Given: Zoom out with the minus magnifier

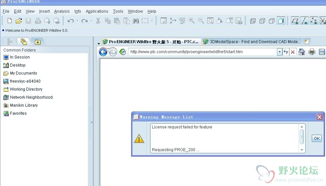Looking at the screenshot, I should [x=201, y=20].
